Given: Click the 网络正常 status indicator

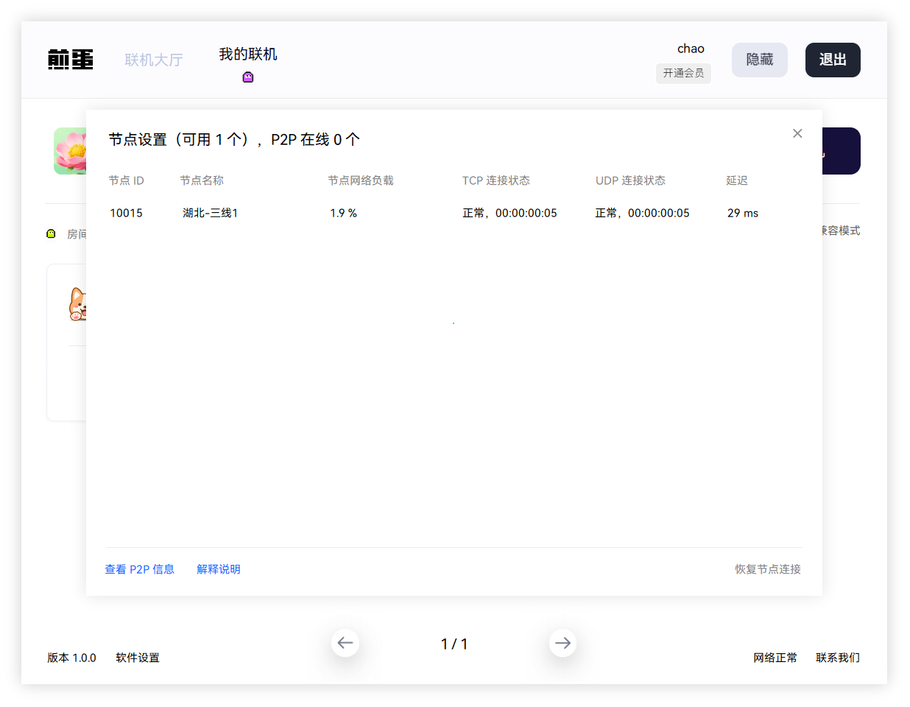Looking at the screenshot, I should (x=776, y=658).
